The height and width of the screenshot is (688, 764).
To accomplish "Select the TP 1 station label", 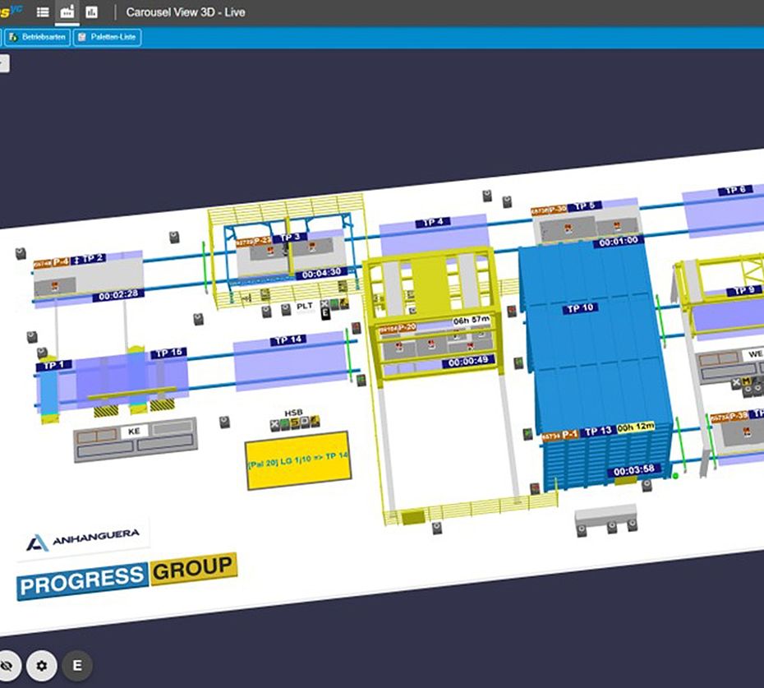I will (54, 365).
